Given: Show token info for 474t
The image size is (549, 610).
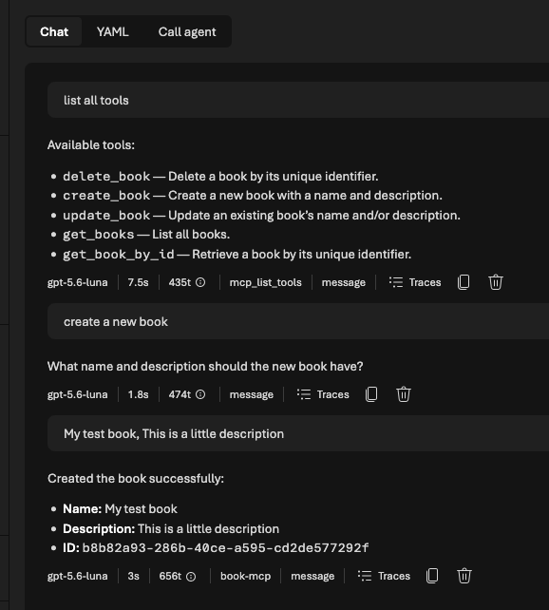Looking at the screenshot, I should (200, 394).
